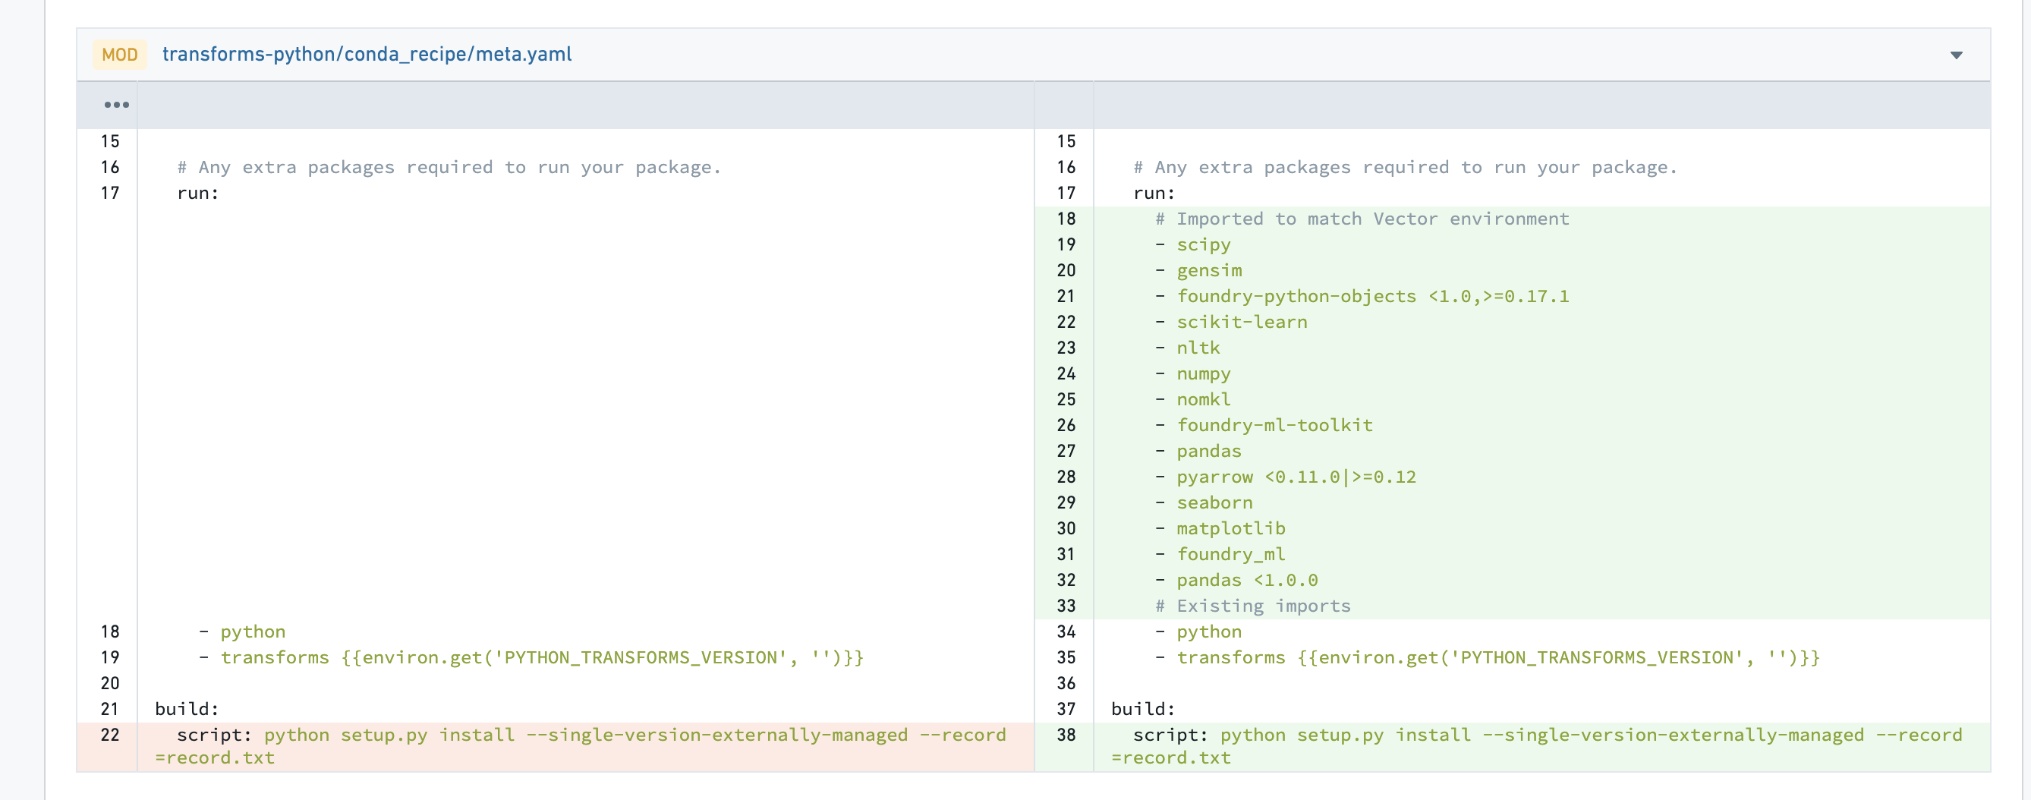Click line number 27 beside pandas
Screen dimensions: 2031x800
pyautogui.click(x=1066, y=452)
